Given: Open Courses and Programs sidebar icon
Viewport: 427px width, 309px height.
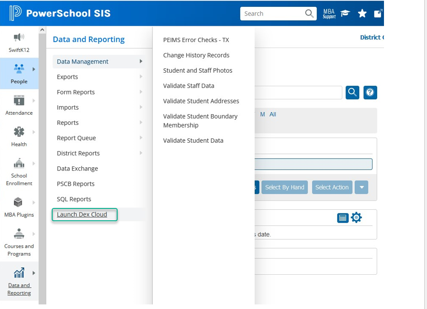Looking at the screenshot, I should tap(19, 234).
